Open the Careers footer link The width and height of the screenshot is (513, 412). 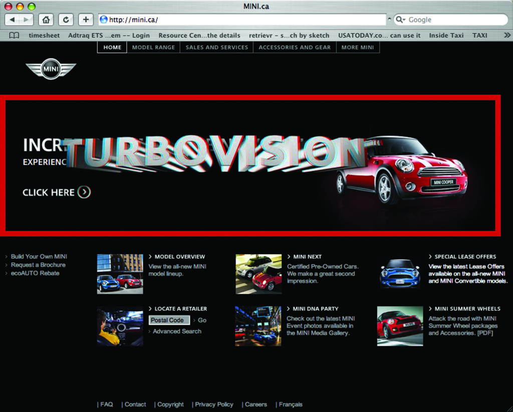[x=256, y=404]
